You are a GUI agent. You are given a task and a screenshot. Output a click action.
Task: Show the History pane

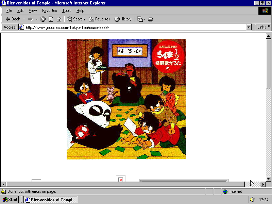coord(123,19)
